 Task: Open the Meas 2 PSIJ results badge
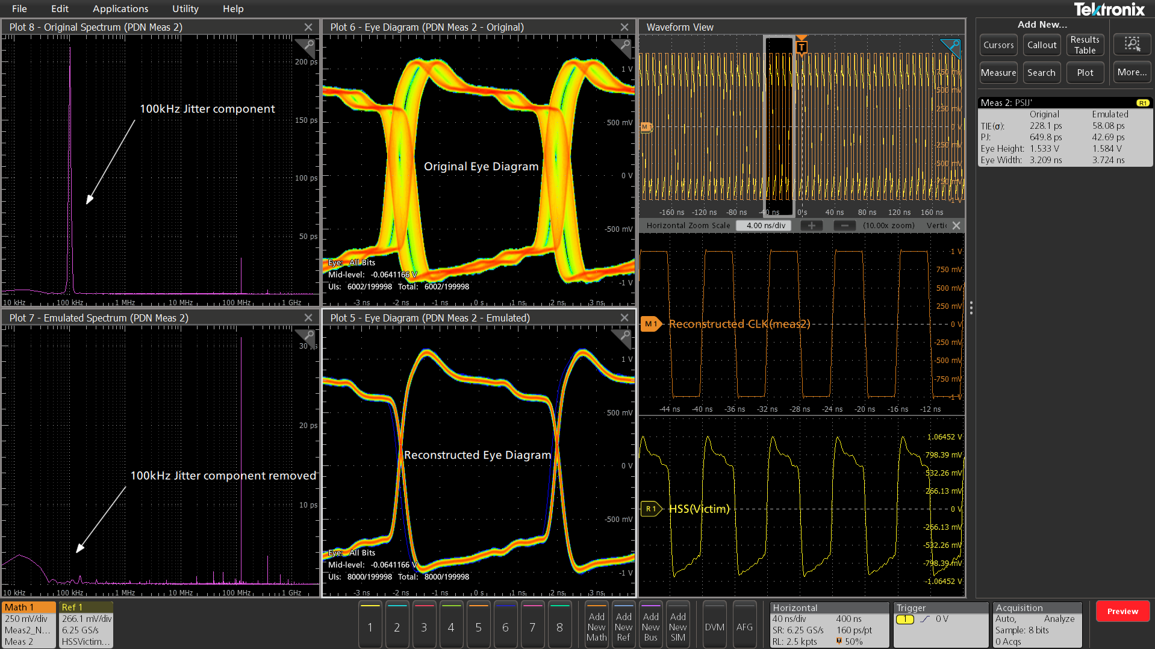click(1065, 132)
